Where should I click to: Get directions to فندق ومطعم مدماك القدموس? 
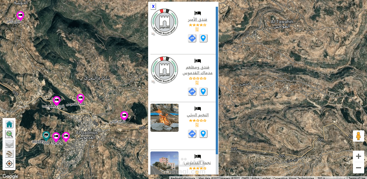pos(192,92)
